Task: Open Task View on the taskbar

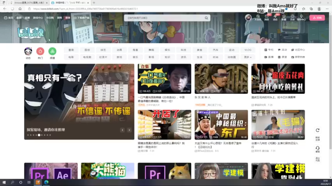Action: pyautogui.click(x=29, y=182)
